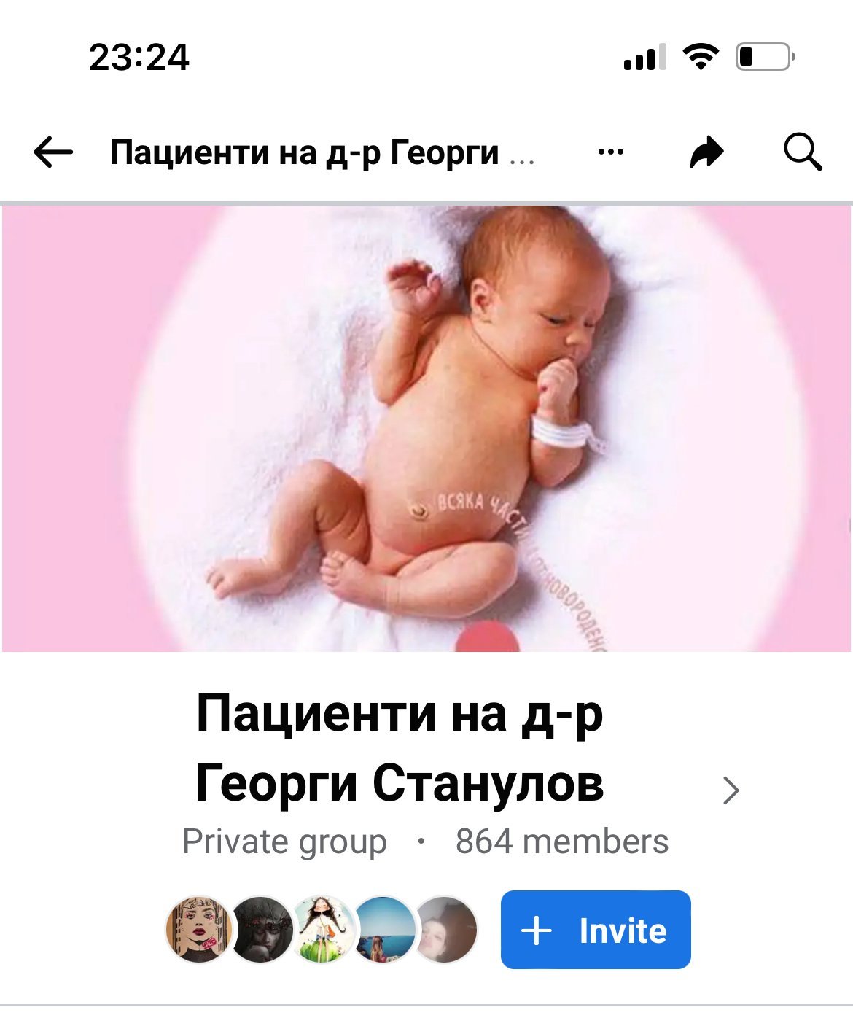This screenshot has height=1026, width=853.
Task: Tap the third avatar with cartoon girl
Action: (322, 930)
